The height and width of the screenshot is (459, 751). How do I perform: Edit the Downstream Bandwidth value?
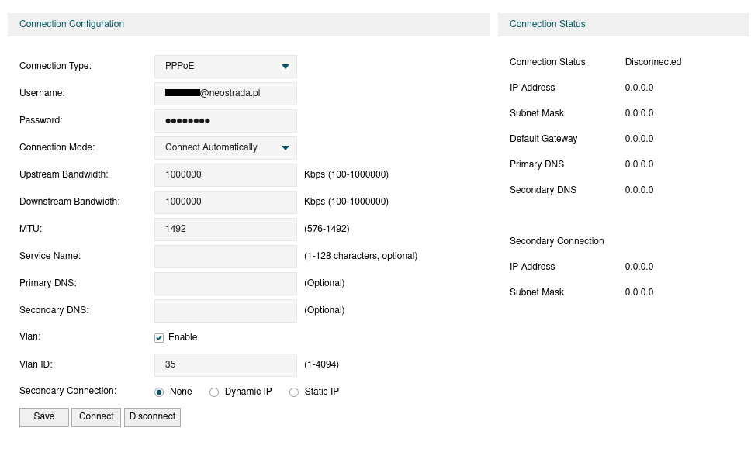point(225,202)
